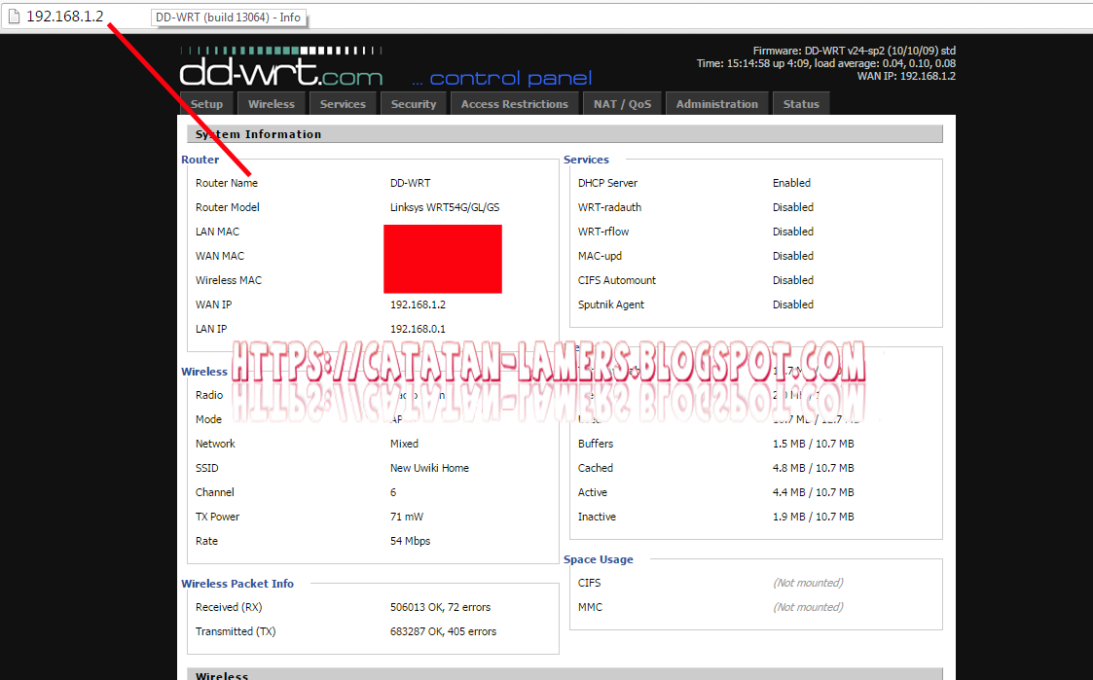Click the dd-wrt.com logo
Image resolution: width=1093 pixels, height=680 pixels.
click(281, 67)
